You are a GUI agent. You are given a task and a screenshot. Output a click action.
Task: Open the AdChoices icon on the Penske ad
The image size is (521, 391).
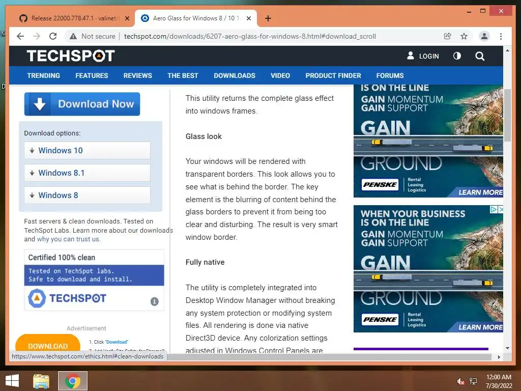pos(494,209)
